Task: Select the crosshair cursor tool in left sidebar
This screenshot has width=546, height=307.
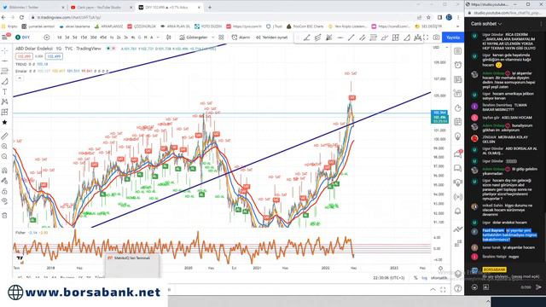Action: (4, 51)
